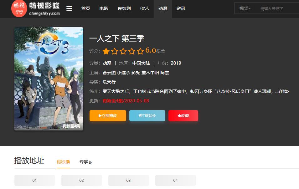Click the title 一人之下 第三季
Image resolution: width=299 pixels, height=189 pixels.
[117, 39]
